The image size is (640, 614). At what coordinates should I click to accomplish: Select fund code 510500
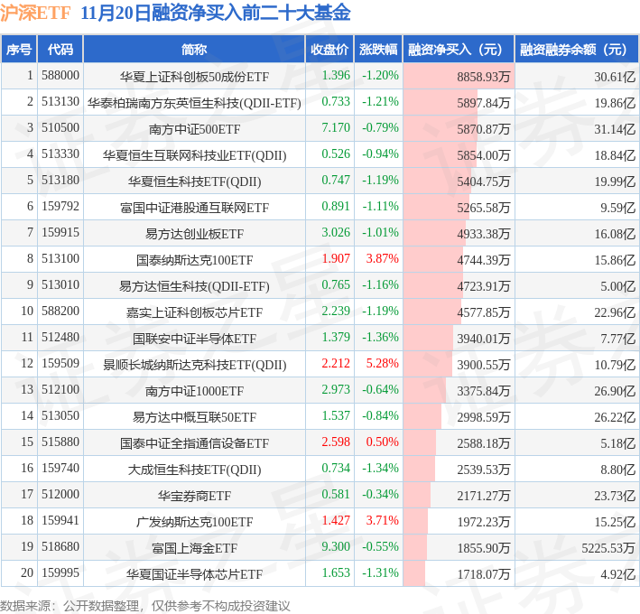60,128
